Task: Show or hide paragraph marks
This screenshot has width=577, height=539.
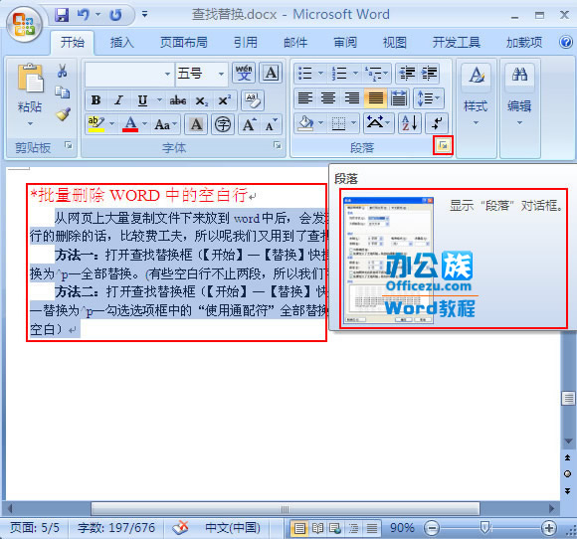Action: (x=437, y=123)
